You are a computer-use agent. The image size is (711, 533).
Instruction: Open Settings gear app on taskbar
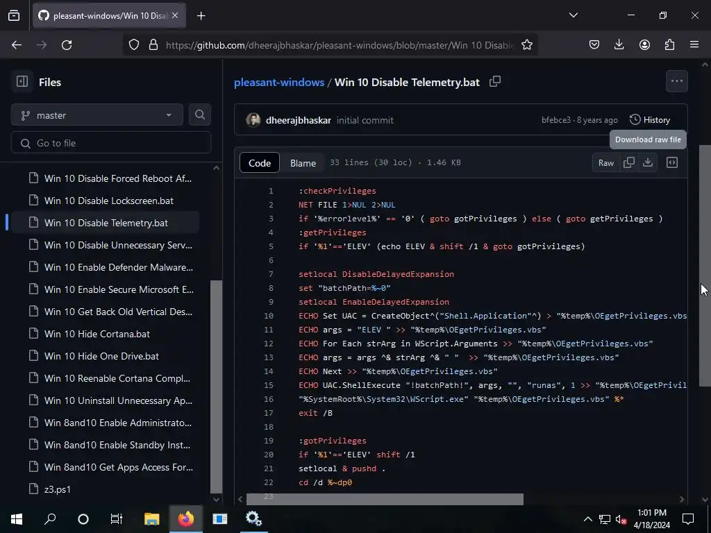[x=253, y=518]
